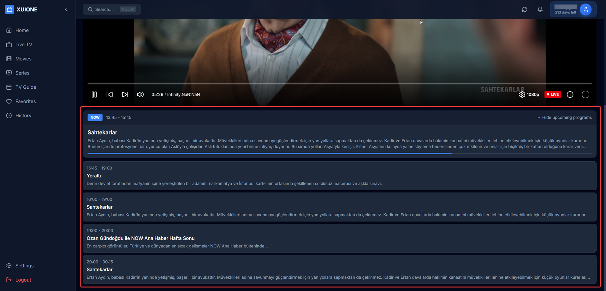Open the notifications bell
This screenshot has height=291, width=606.
point(540,9)
